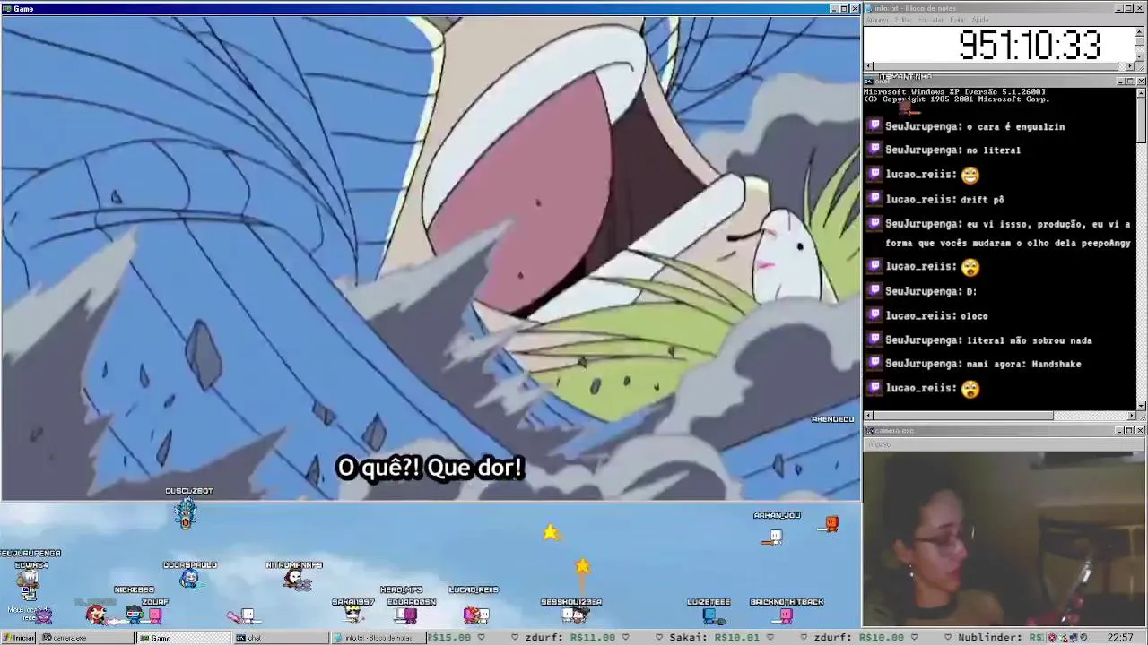The height and width of the screenshot is (645, 1148).
Task: Click the shocked emoji in the last chat line
Action: coord(970,389)
